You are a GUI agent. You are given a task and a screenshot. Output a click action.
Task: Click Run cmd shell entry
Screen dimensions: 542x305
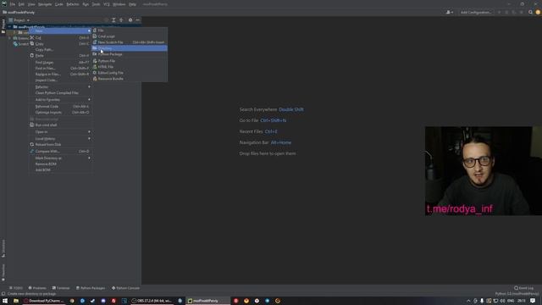coord(60,125)
